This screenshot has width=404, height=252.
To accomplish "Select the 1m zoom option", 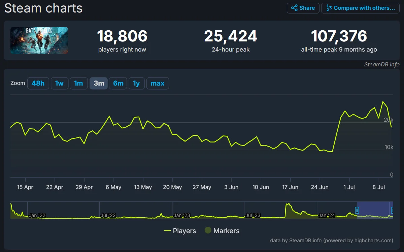I will pyautogui.click(x=78, y=83).
